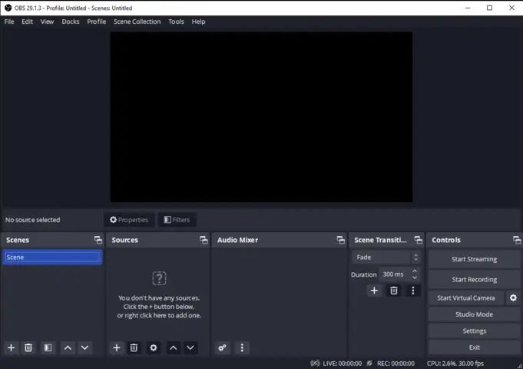
Task: Click the REC: 00:00:00 status text
Action: coord(396,364)
